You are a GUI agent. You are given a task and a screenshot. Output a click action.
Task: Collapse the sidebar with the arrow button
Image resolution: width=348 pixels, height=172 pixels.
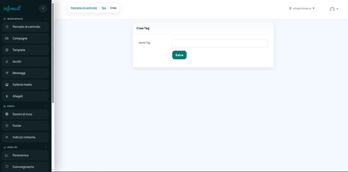click(43, 8)
